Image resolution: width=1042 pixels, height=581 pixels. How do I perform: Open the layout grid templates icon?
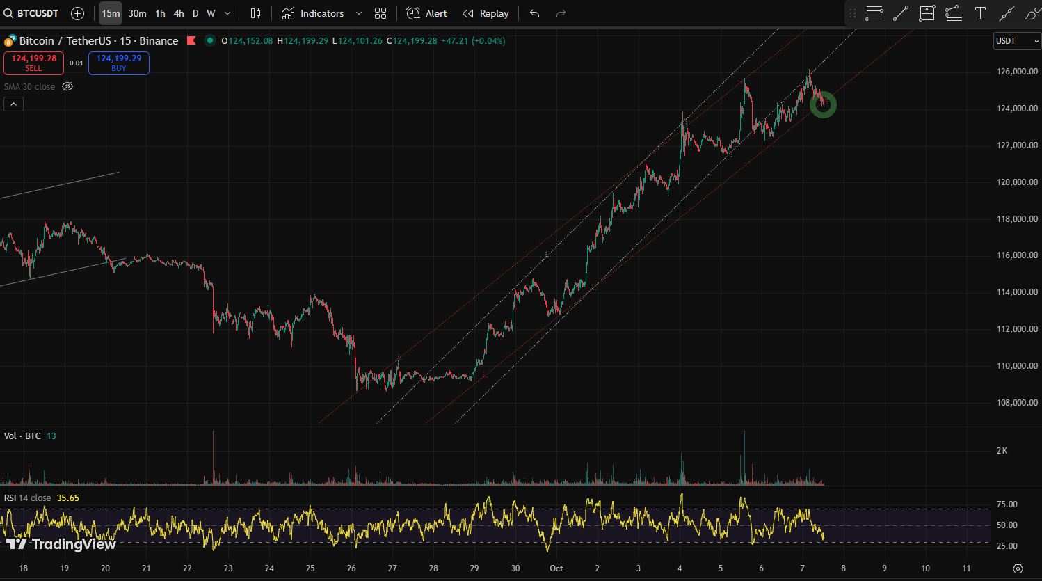(x=380, y=13)
